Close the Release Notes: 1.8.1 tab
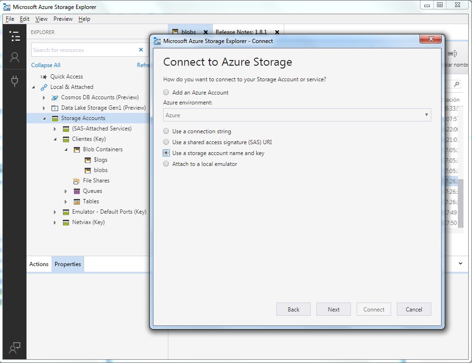The width and height of the screenshot is (472, 363). coord(277,32)
